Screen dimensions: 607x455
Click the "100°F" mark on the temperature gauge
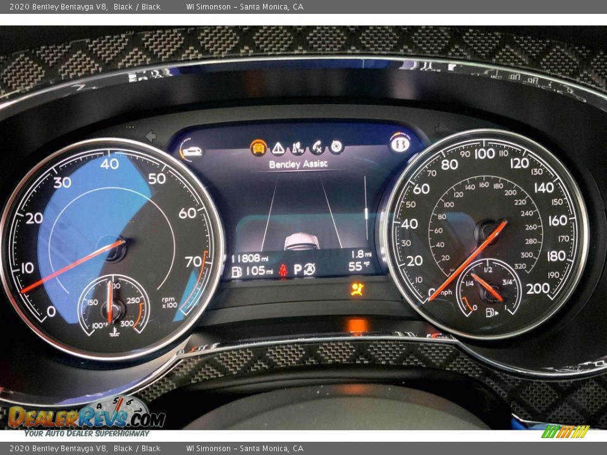pyautogui.click(x=100, y=325)
